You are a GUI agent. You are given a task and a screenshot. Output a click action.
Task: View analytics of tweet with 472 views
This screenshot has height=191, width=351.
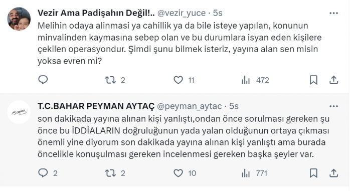pyautogui.click(x=246, y=80)
